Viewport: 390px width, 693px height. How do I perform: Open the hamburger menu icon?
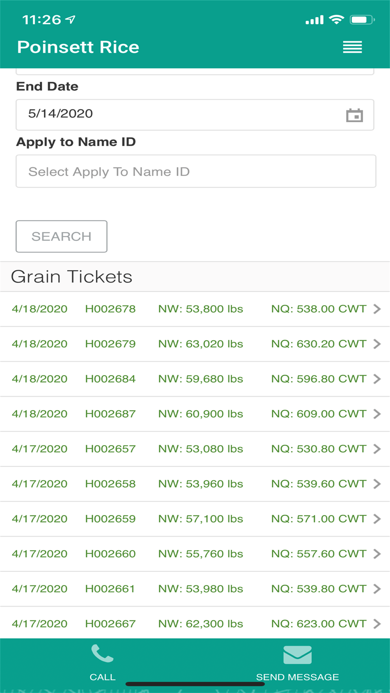point(352,47)
